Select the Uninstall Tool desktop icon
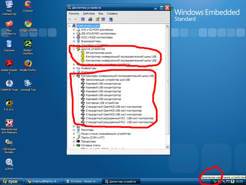The image size is (246, 185). [28, 85]
